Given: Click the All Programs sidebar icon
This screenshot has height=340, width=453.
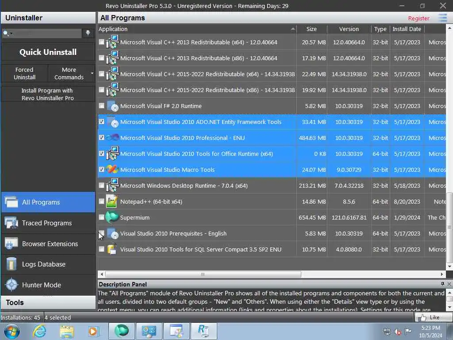Looking at the screenshot, I should [x=12, y=202].
